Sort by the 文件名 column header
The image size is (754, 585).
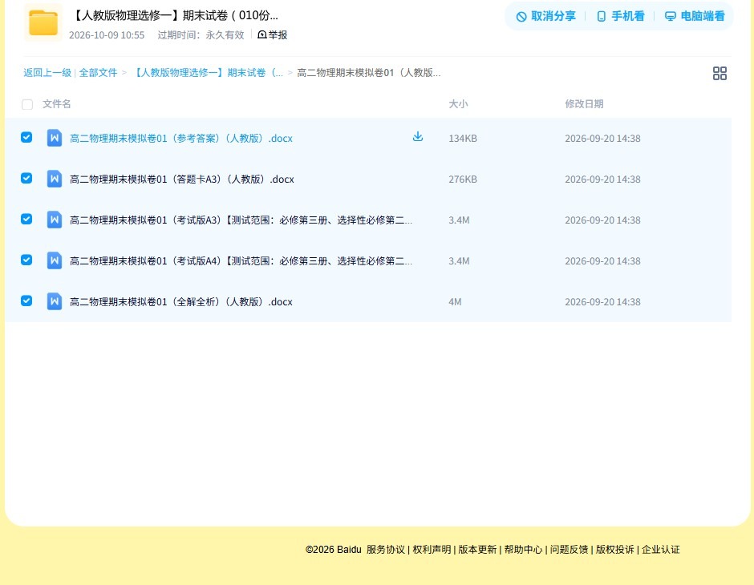click(x=57, y=103)
